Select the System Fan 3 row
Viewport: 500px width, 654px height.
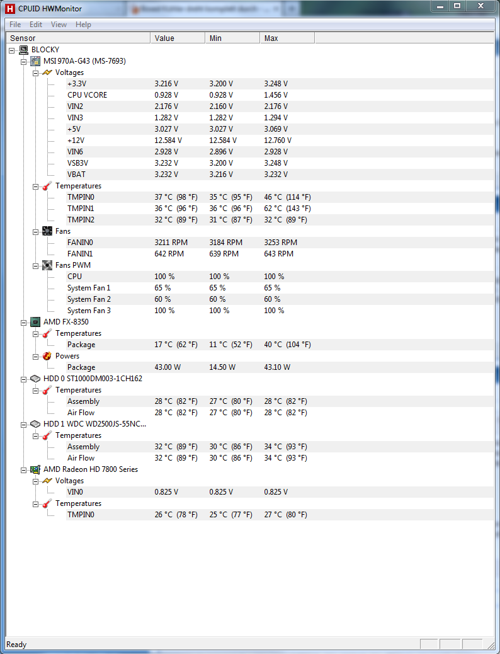[280, 311]
